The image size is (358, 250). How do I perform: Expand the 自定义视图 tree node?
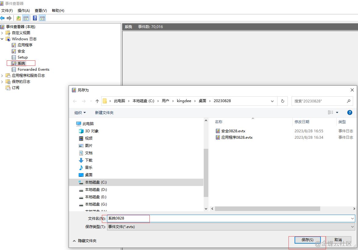[x=2, y=33]
